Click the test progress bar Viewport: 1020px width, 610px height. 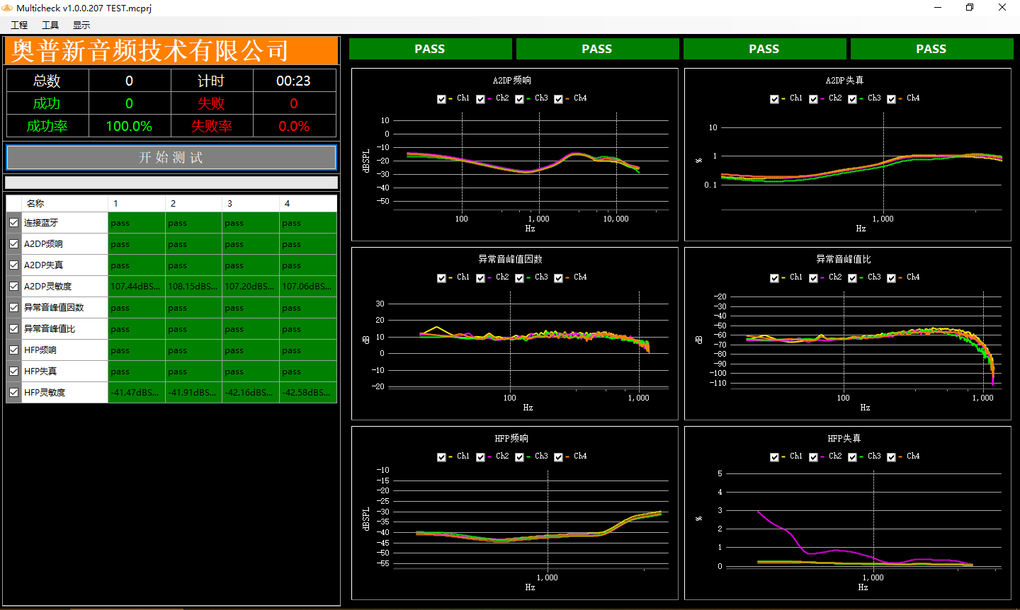click(171, 183)
